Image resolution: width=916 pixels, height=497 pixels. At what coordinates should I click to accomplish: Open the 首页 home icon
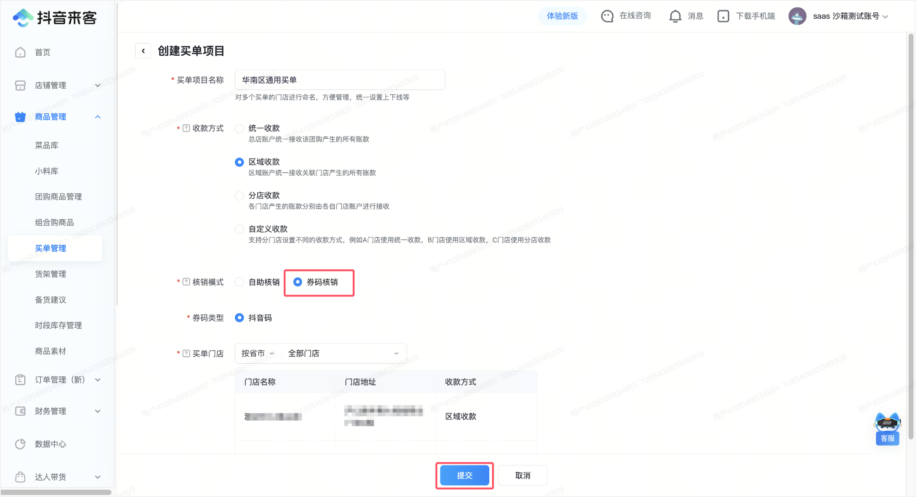point(20,52)
